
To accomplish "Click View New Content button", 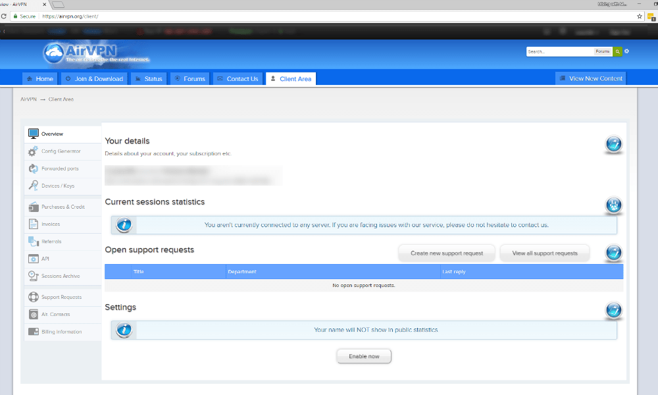I will (590, 78).
